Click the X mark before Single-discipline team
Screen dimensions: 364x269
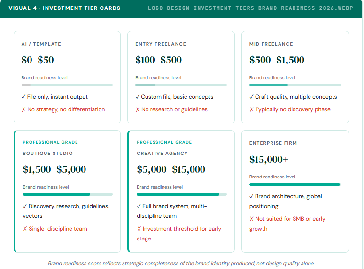25,229
